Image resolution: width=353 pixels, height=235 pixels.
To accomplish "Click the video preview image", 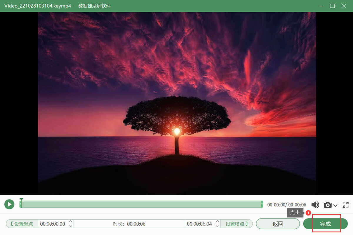I will pyautogui.click(x=177, y=103).
